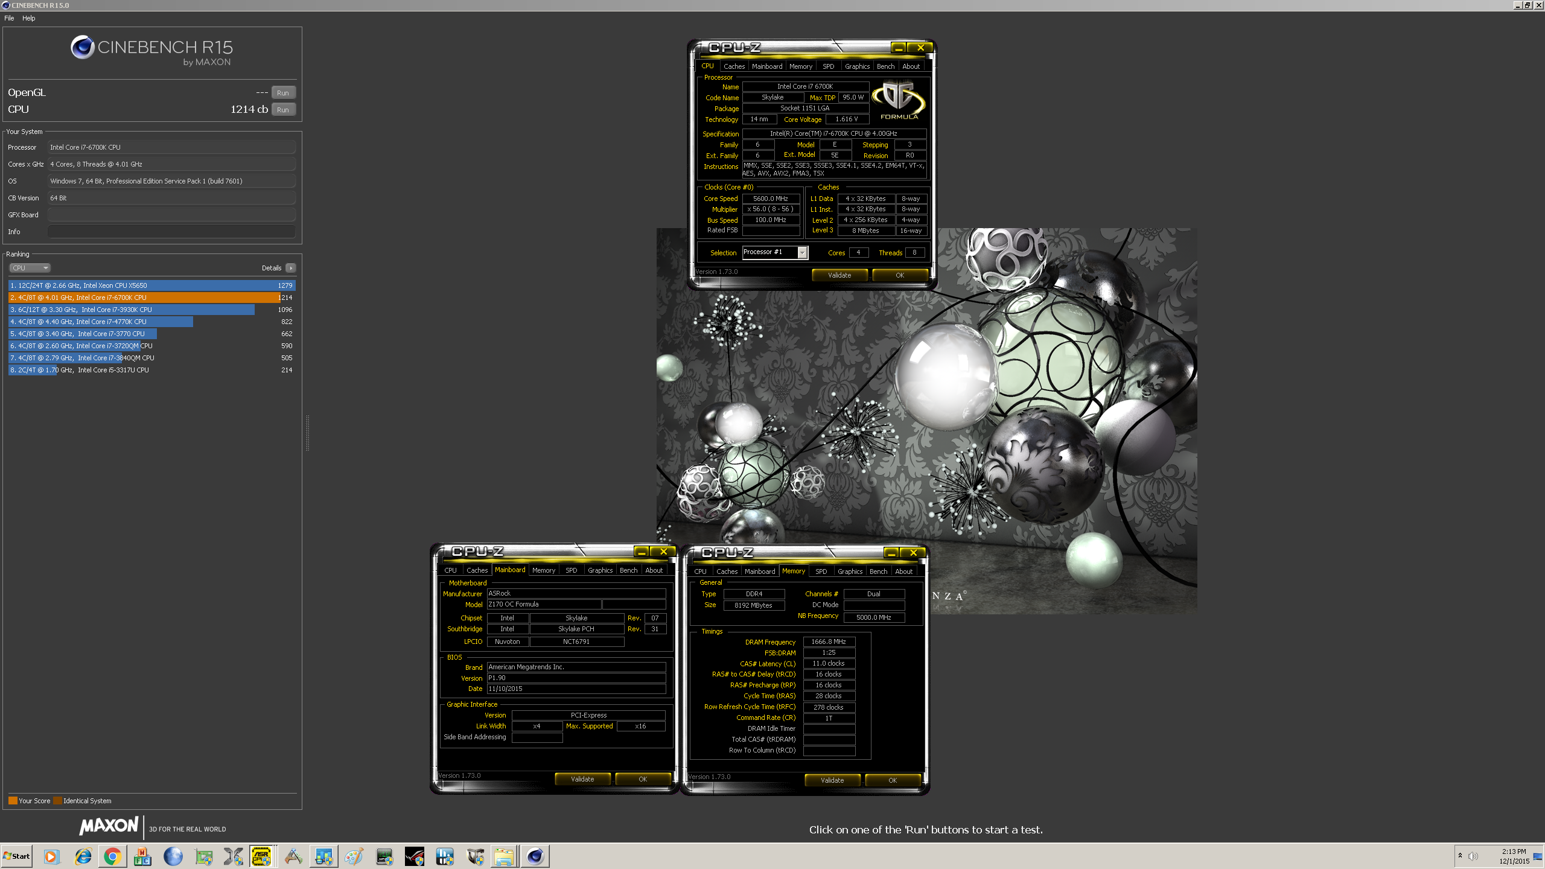Run the OpenGL benchmark

[283, 93]
